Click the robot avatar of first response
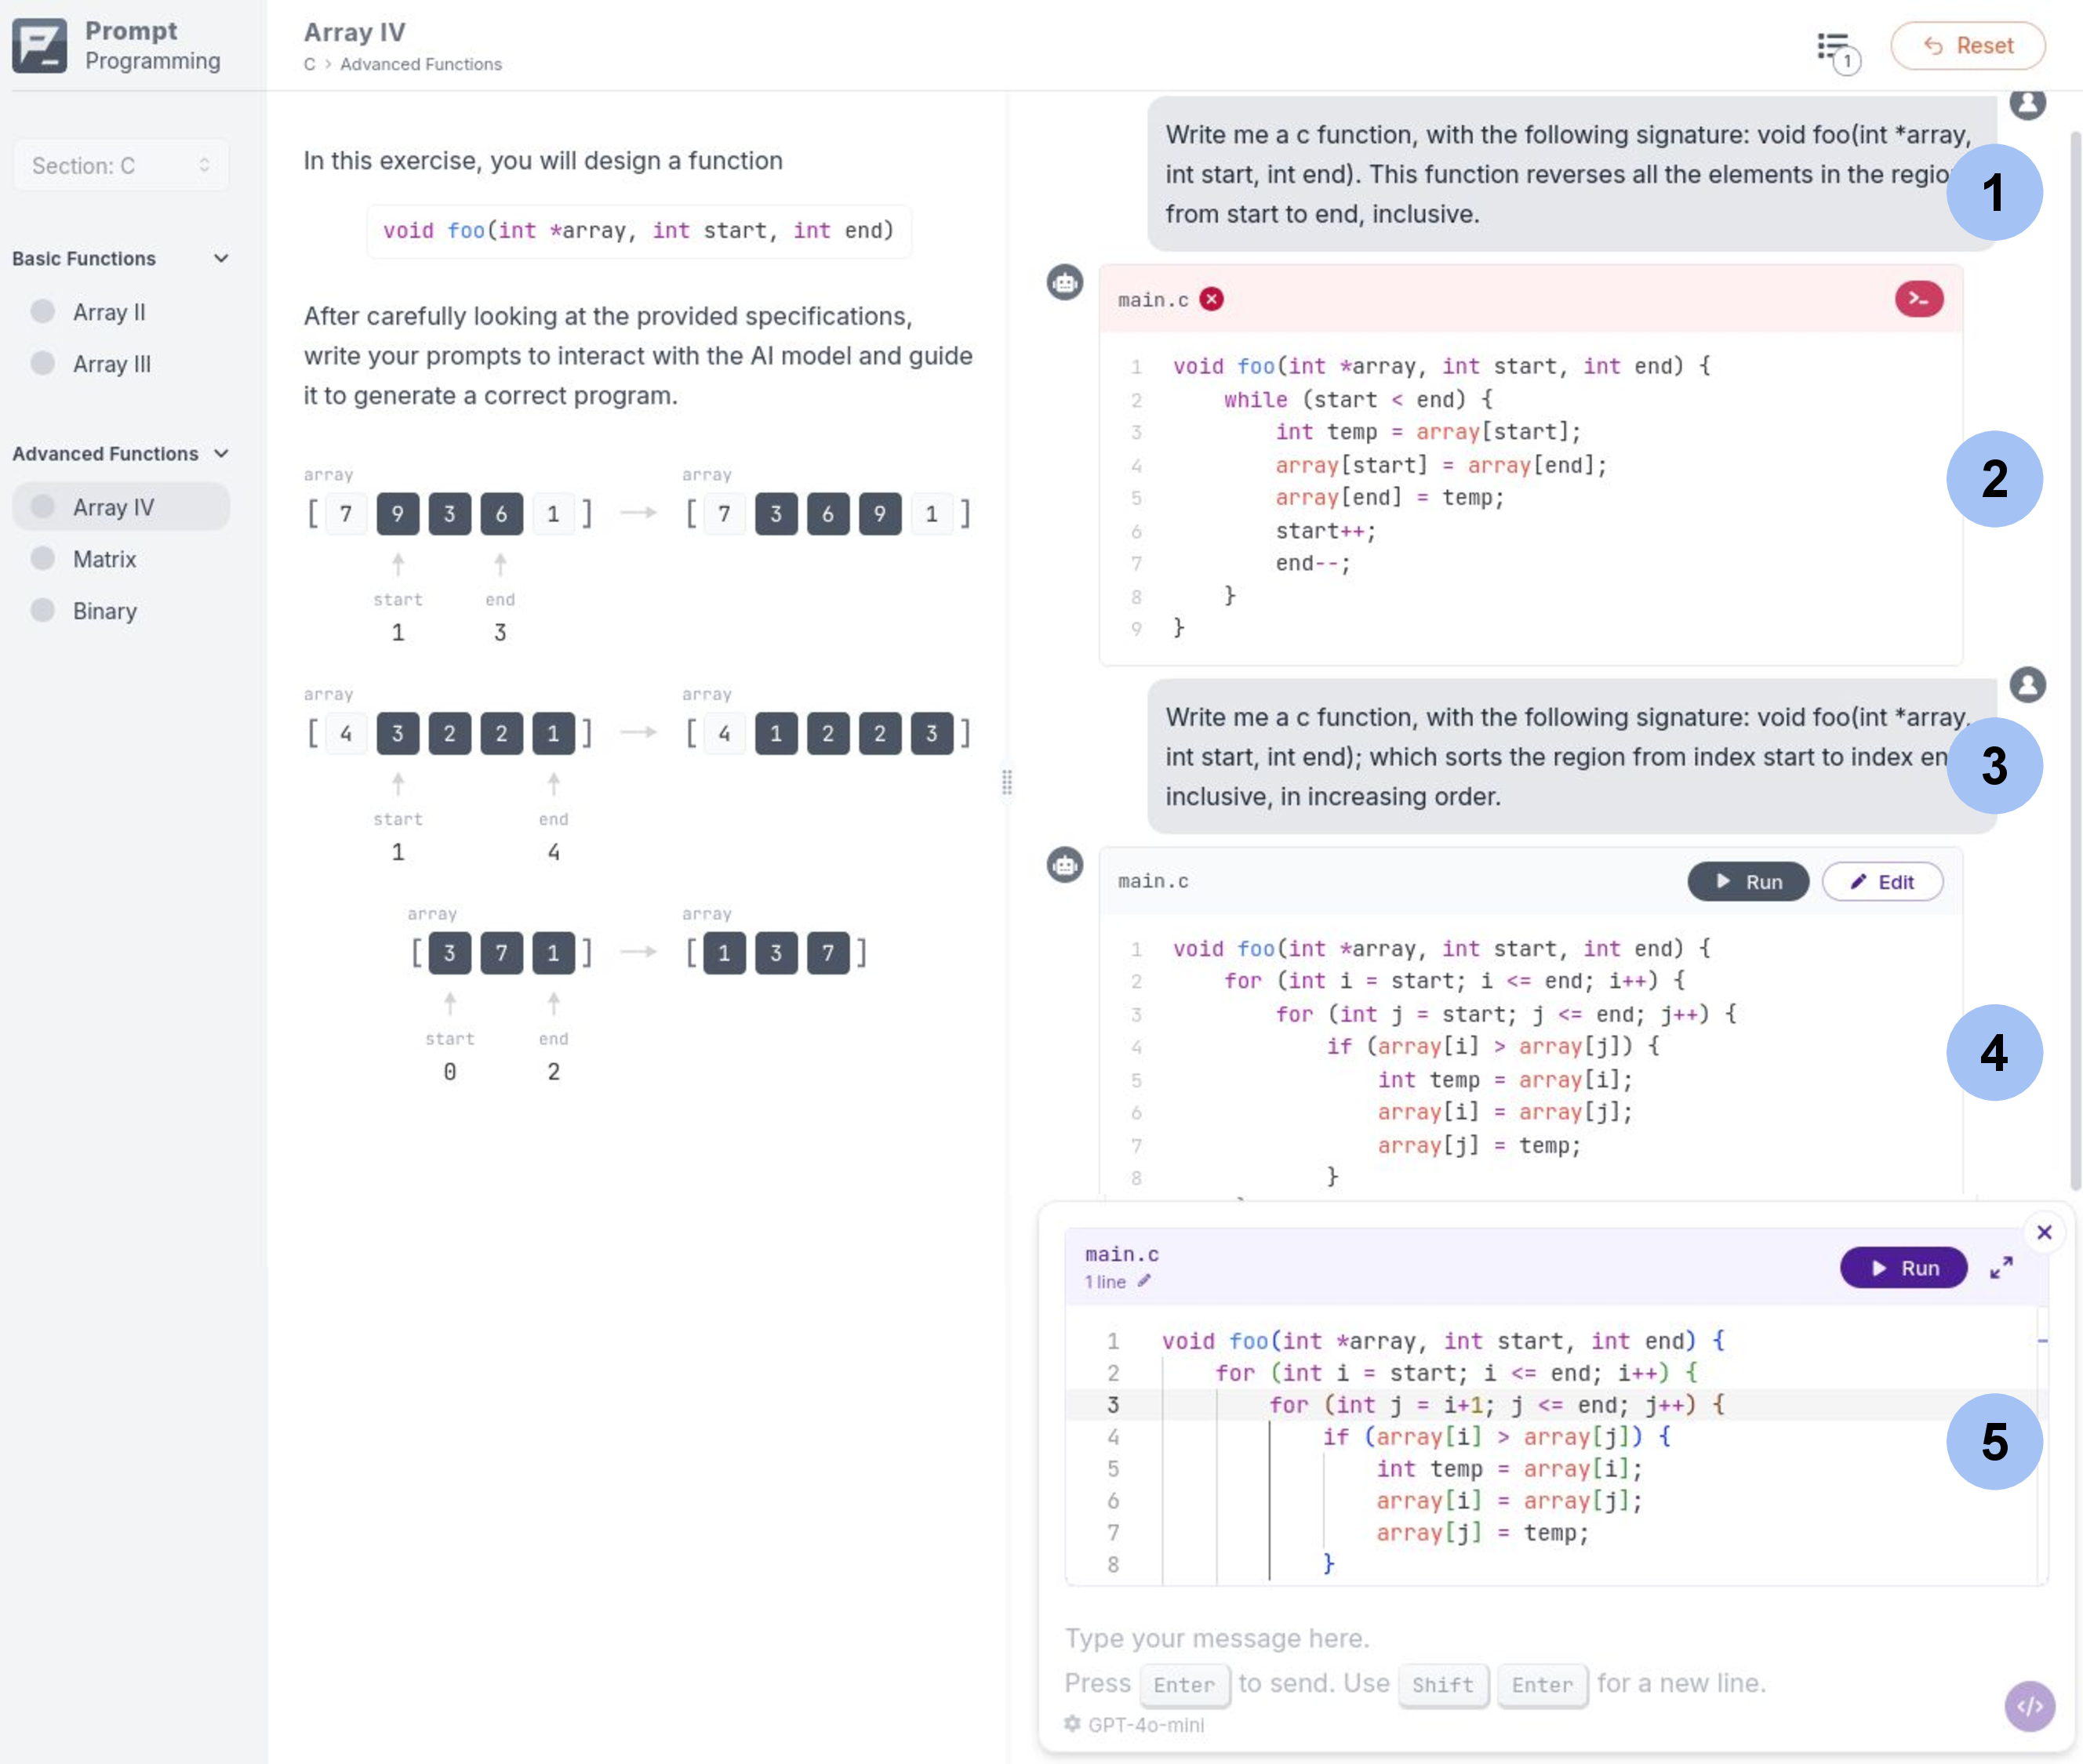The width and height of the screenshot is (2083, 1764). click(1064, 283)
